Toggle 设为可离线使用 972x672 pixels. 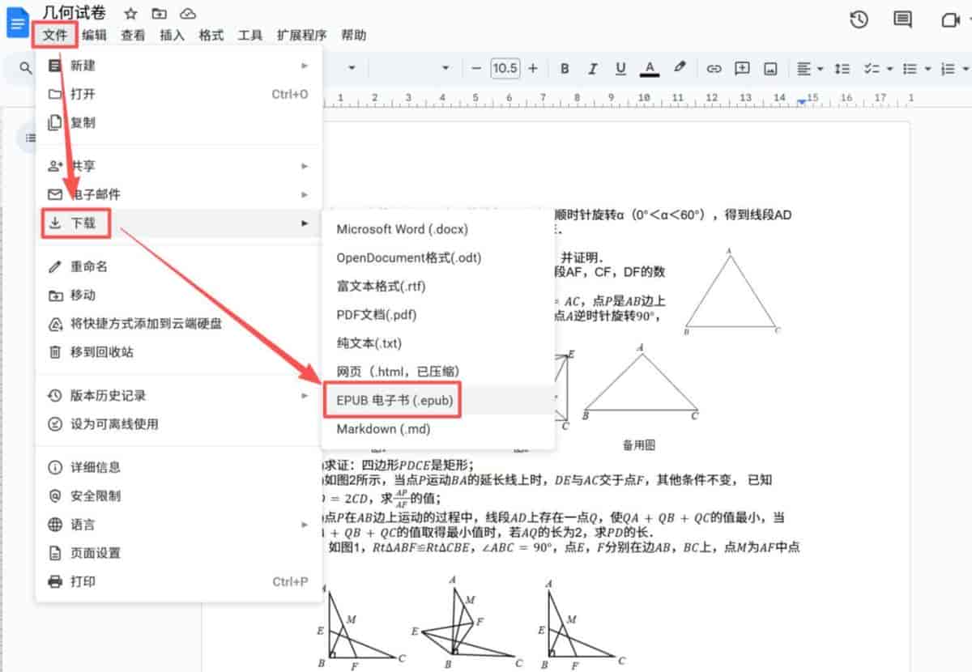tap(179, 423)
